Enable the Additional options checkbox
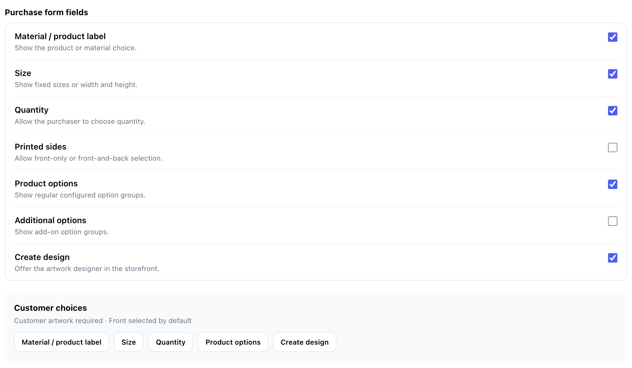The image size is (632, 368). click(x=612, y=221)
